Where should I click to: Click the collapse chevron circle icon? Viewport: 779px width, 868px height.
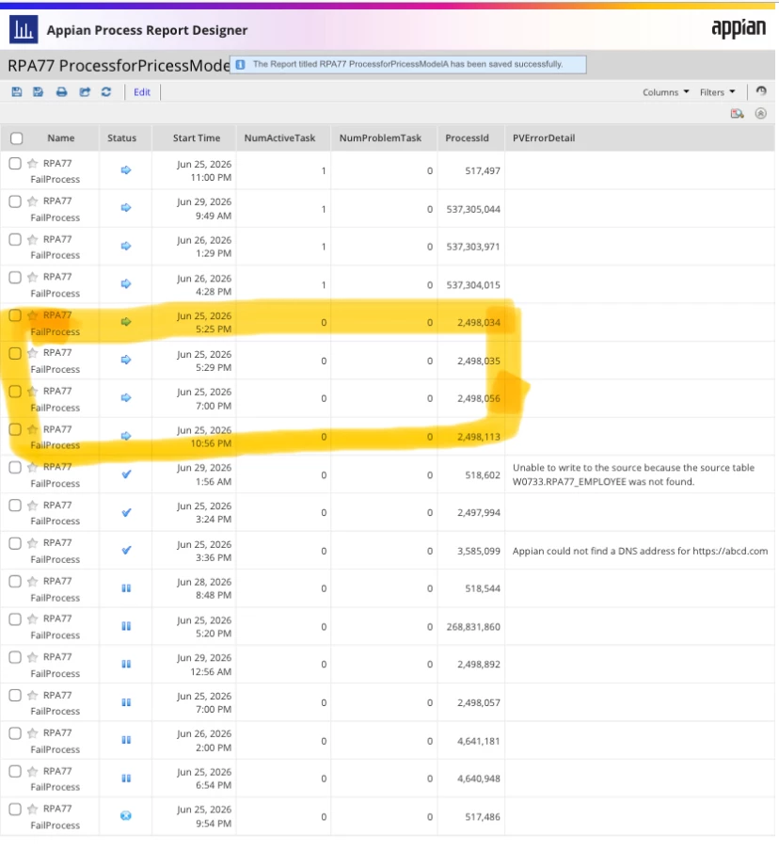click(761, 114)
